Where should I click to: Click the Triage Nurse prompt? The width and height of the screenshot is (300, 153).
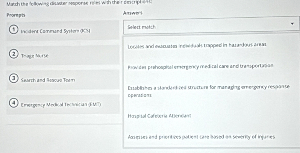35,56
